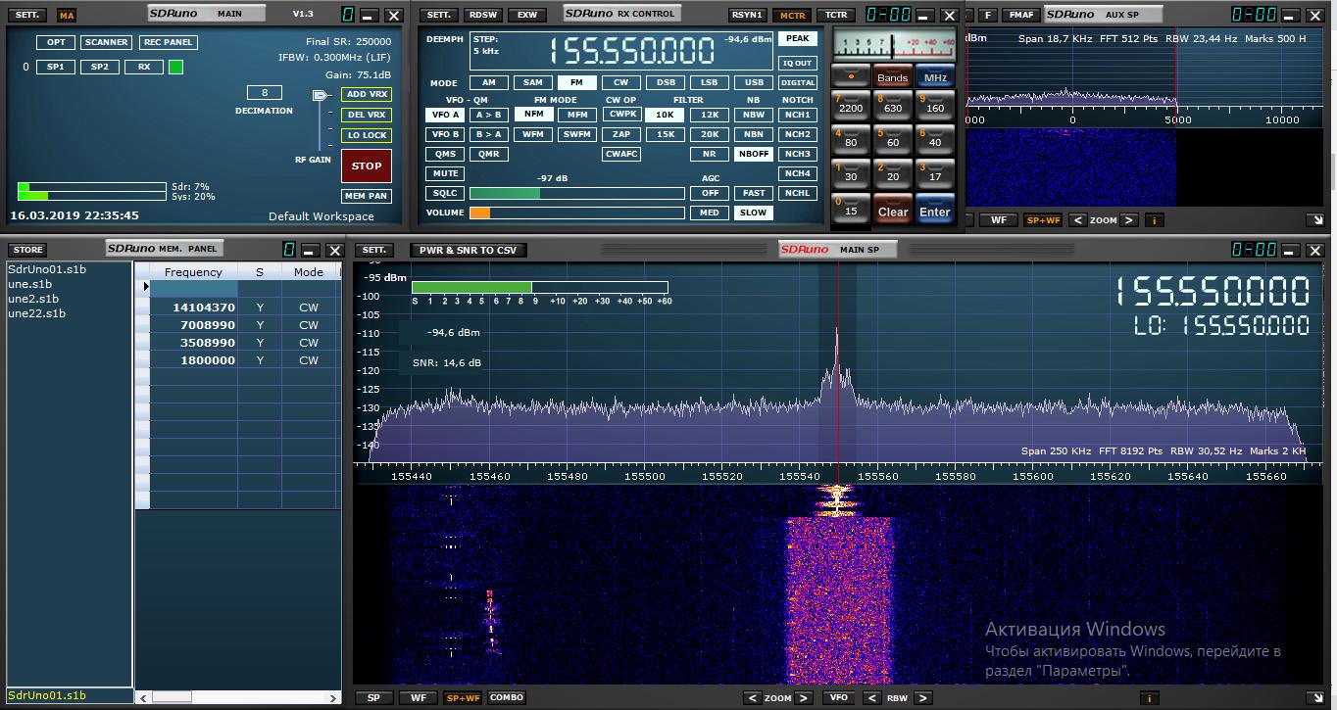The height and width of the screenshot is (710, 1337).
Task: Click Aux SP zoom-out left arrow
Action: 1077,220
